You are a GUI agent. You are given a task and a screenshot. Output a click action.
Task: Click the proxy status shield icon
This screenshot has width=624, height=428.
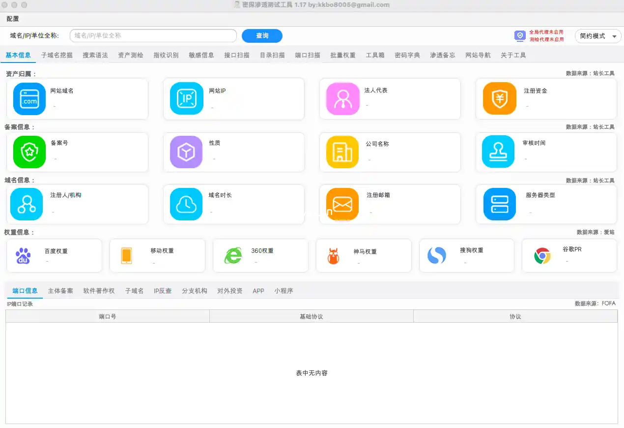519,35
